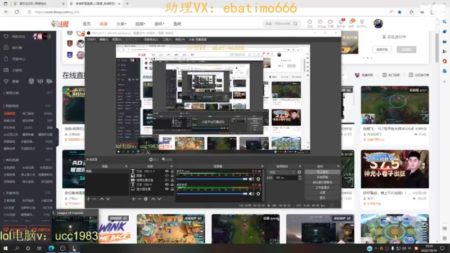Add a new scene with the plus icon
The image size is (450, 253).
point(88,199)
